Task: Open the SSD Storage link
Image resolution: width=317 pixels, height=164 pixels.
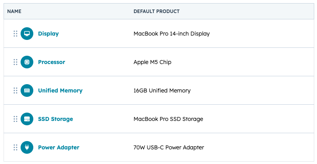Action: pos(55,119)
